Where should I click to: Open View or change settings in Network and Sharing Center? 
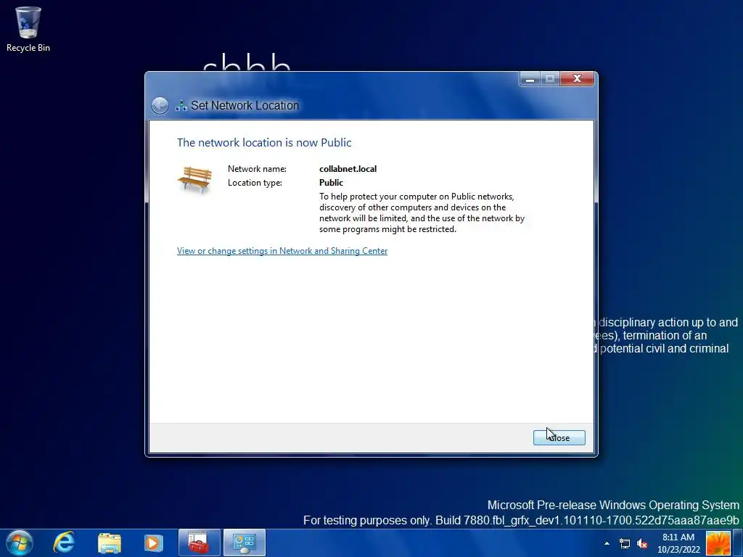coord(282,250)
